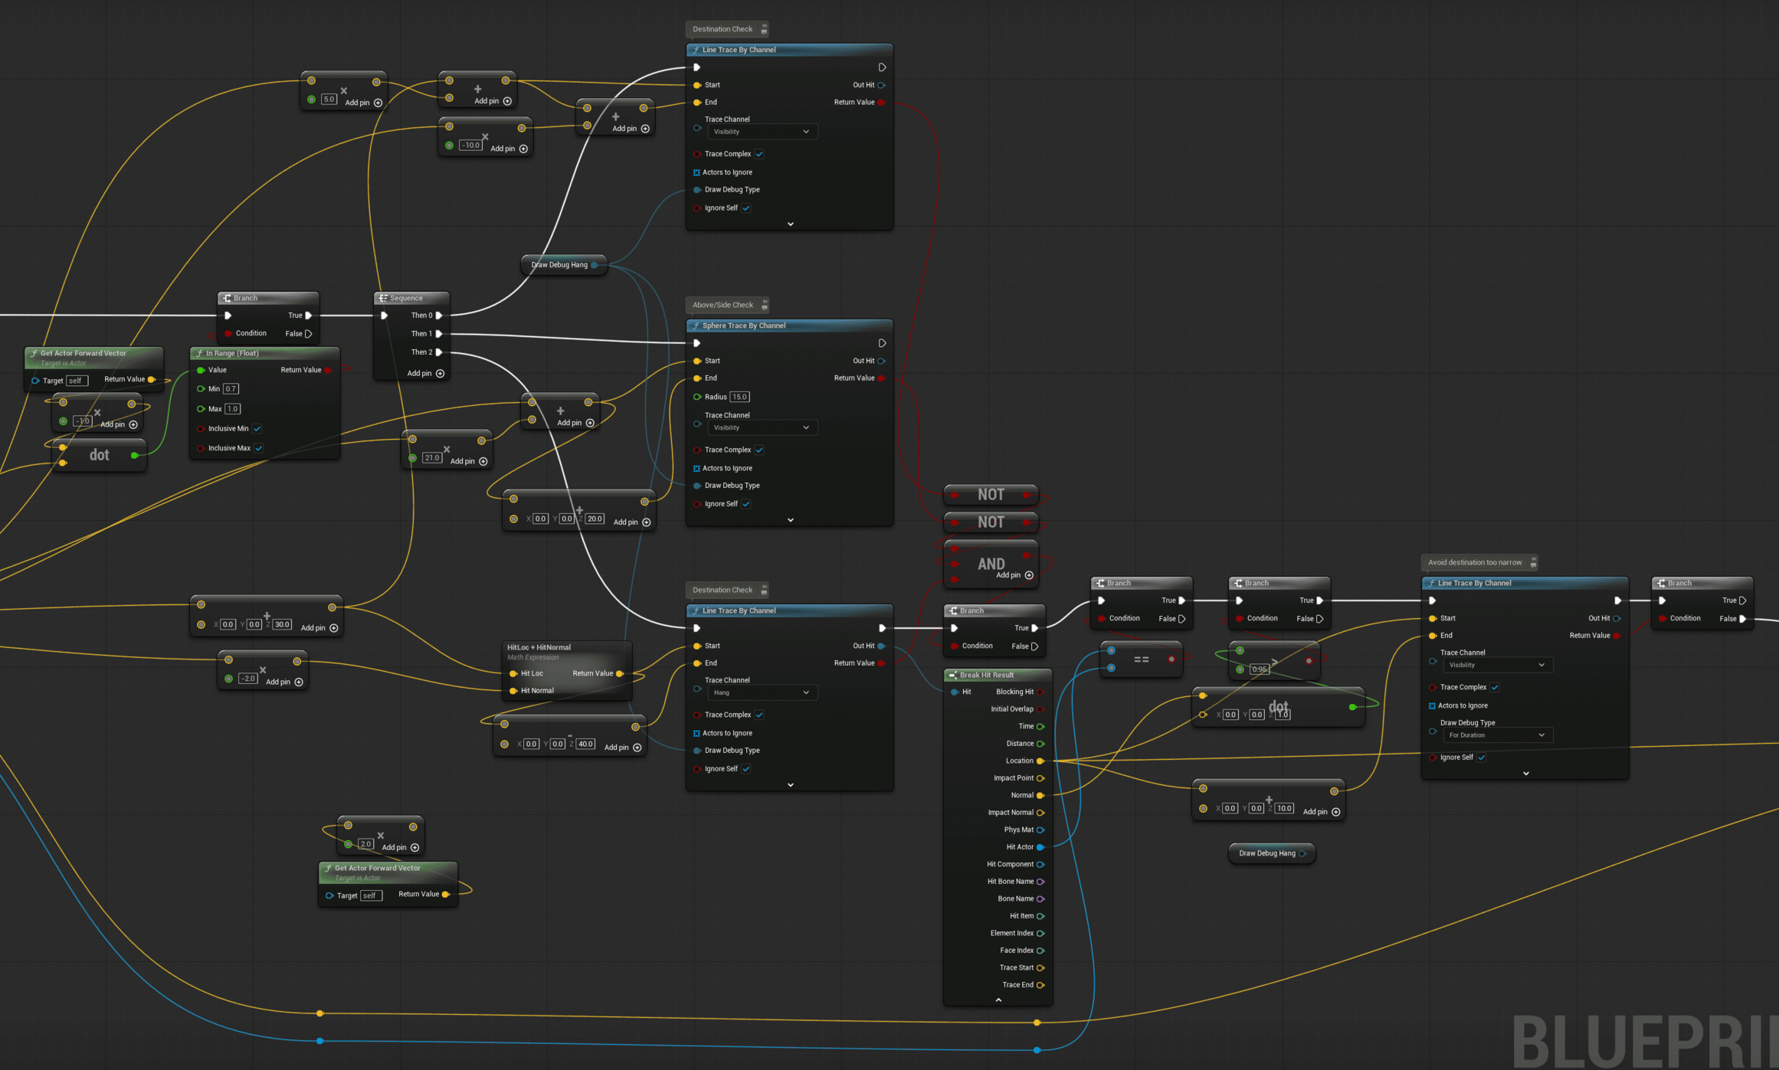Click the In Range (Float) function icon

pos(199,353)
